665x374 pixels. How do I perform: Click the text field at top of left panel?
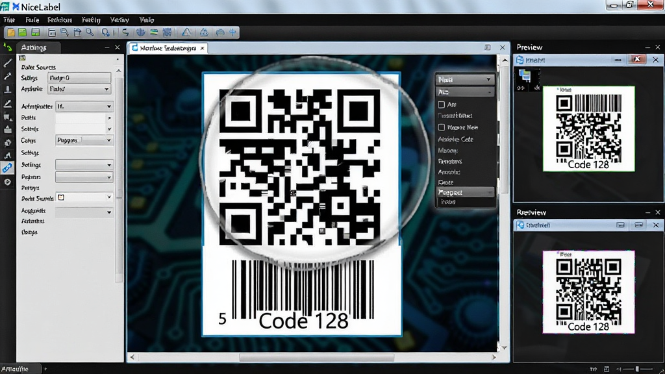79,78
